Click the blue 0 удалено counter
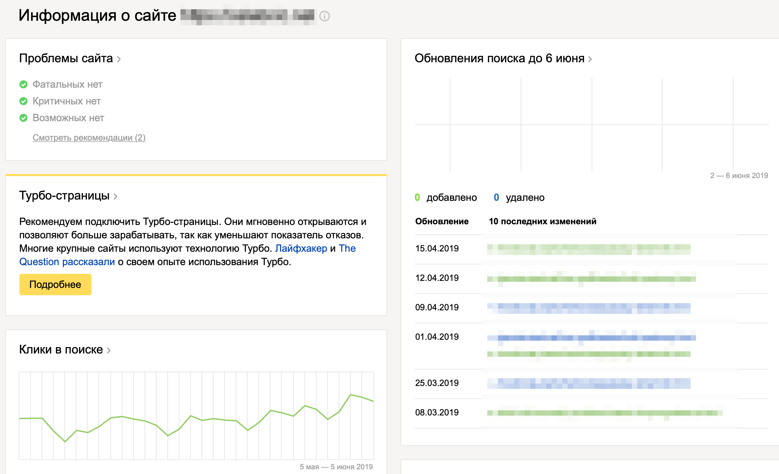The height and width of the screenshot is (474, 779). 496,197
